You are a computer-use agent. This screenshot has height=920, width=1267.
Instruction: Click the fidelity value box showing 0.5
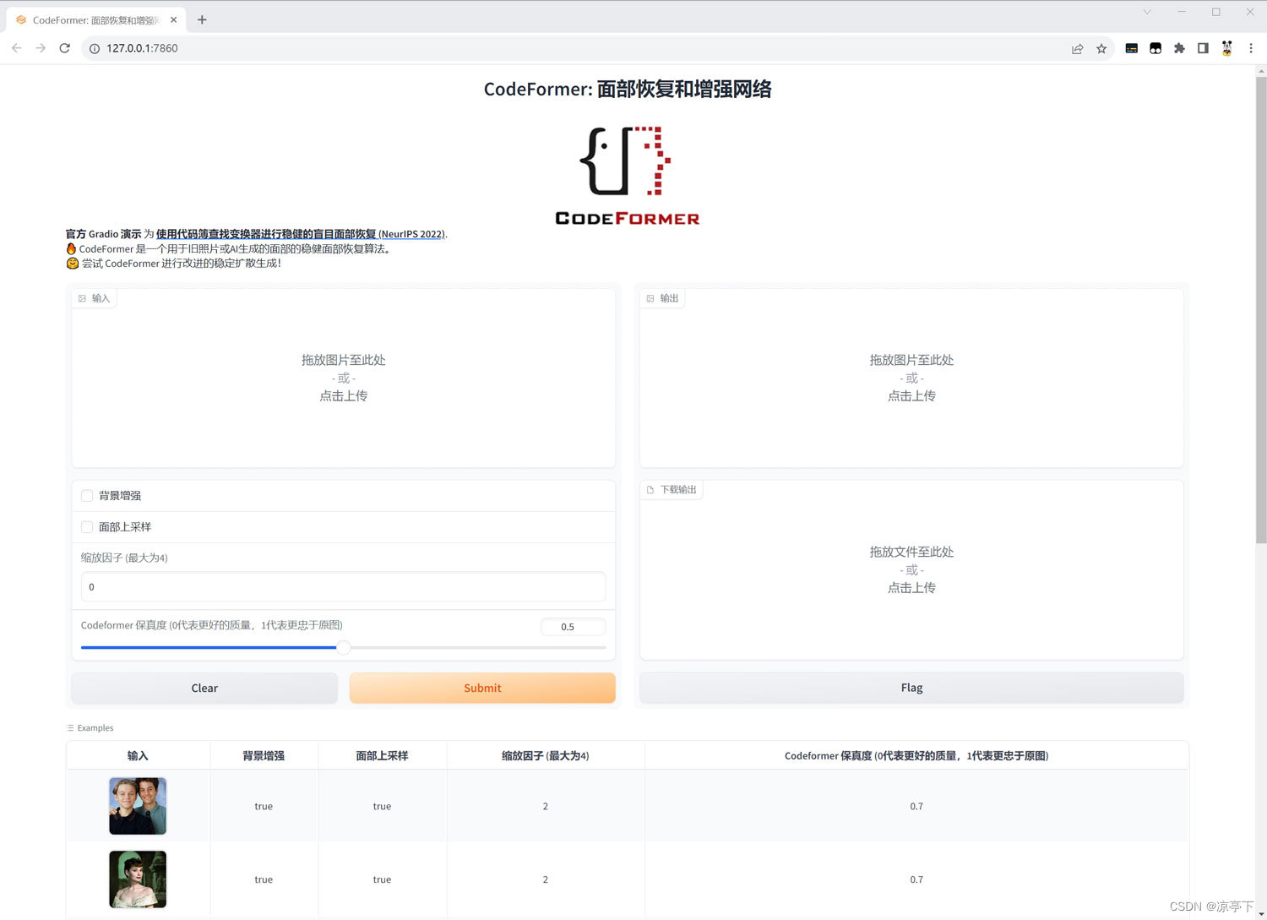[x=574, y=627]
